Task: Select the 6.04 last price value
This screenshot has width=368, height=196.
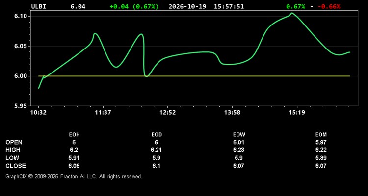Action: (x=78, y=6)
